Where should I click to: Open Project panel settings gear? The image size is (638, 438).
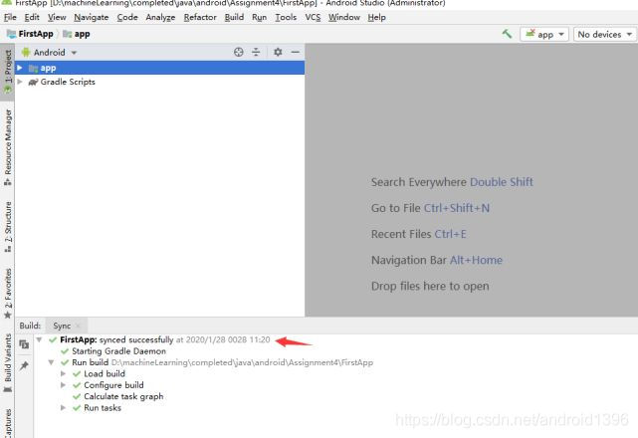(278, 52)
